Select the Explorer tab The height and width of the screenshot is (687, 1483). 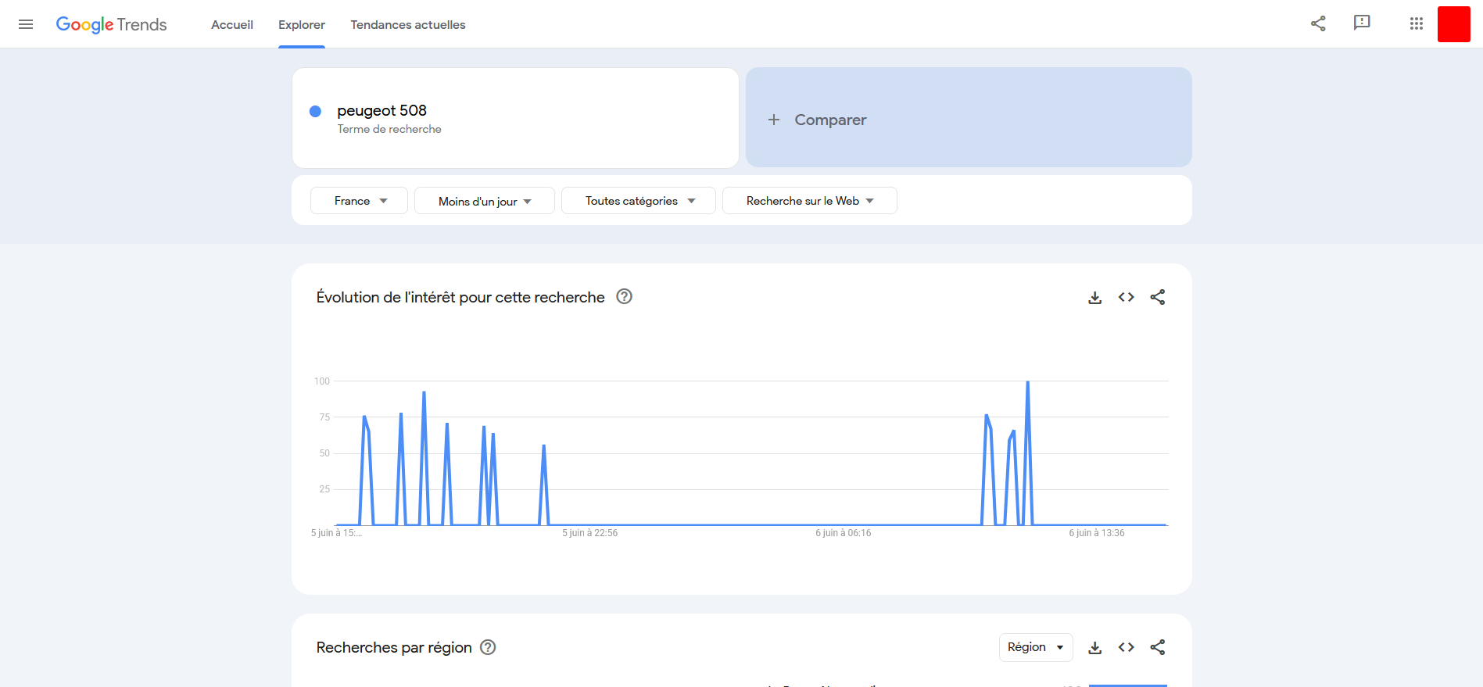tap(302, 25)
